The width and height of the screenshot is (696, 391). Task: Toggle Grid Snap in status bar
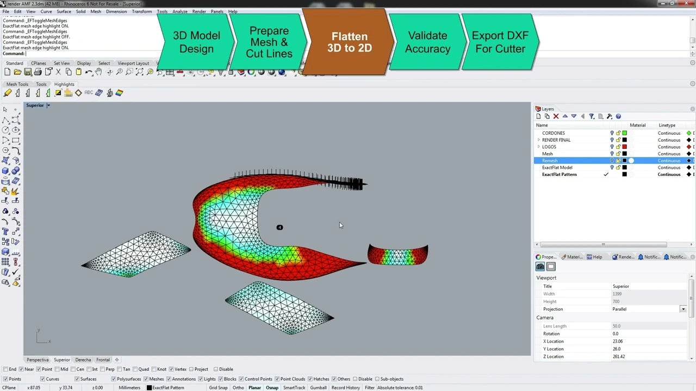[x=218, y=388]
